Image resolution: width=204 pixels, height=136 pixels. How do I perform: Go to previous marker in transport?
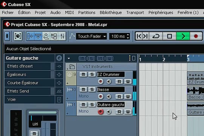[x=139, y=36]
